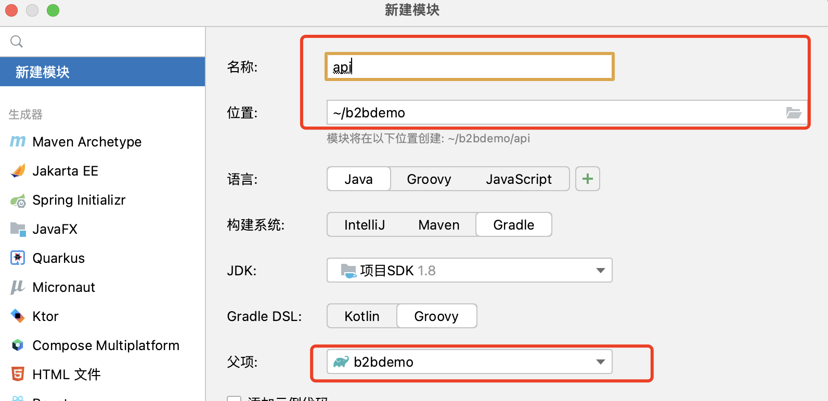
Task: Select JavaScript as the language
Action: (519, 179)
